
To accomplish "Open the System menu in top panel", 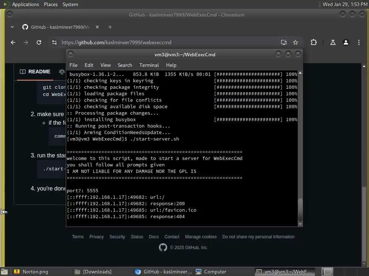I will (x=70, y=4).
